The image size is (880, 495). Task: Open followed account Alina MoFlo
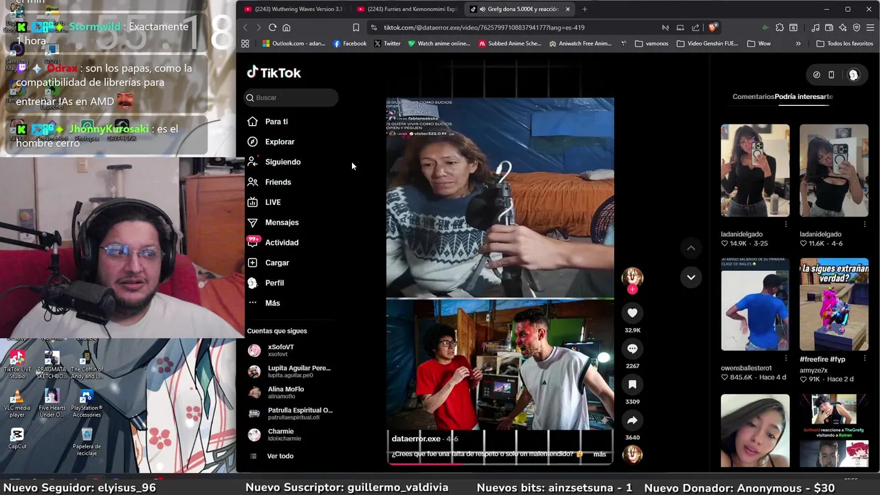pyautogui.click(x=291, y=393)
